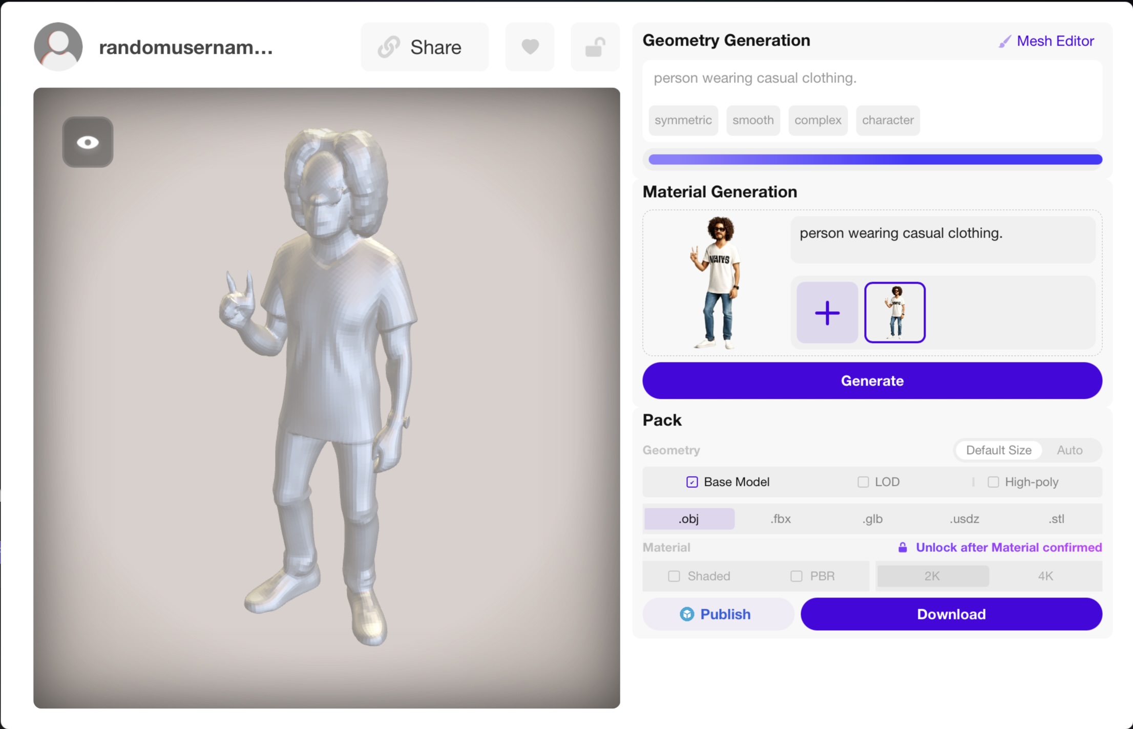Uncheck the Base Model checkbox
Image resolution: width=1133 pixels, height=729 pixels.
point(692,482)
